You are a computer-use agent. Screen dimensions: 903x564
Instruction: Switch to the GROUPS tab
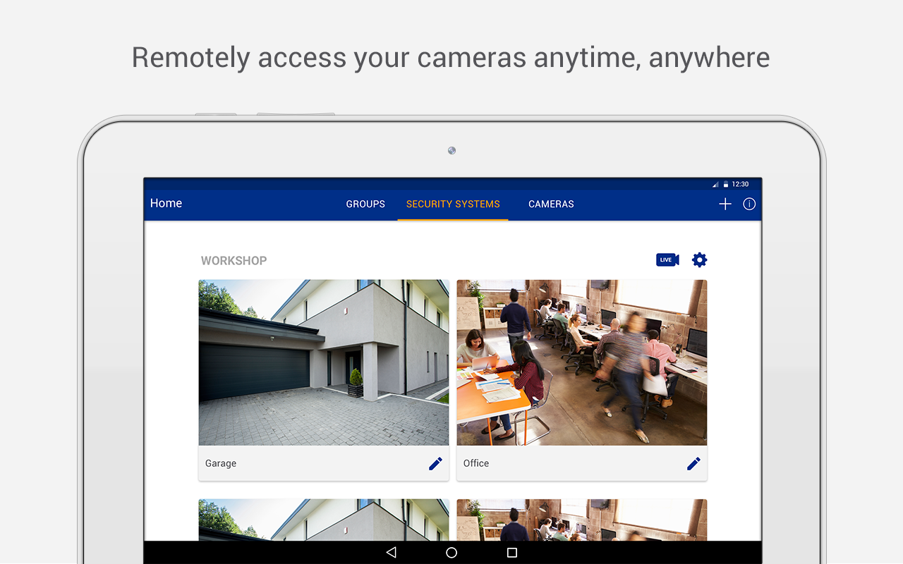tap(365, 204)
